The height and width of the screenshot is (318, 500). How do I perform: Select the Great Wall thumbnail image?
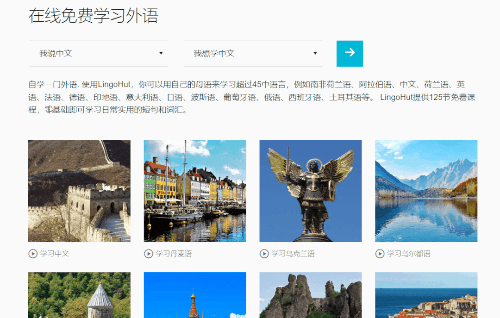click(x=80, y=191)
